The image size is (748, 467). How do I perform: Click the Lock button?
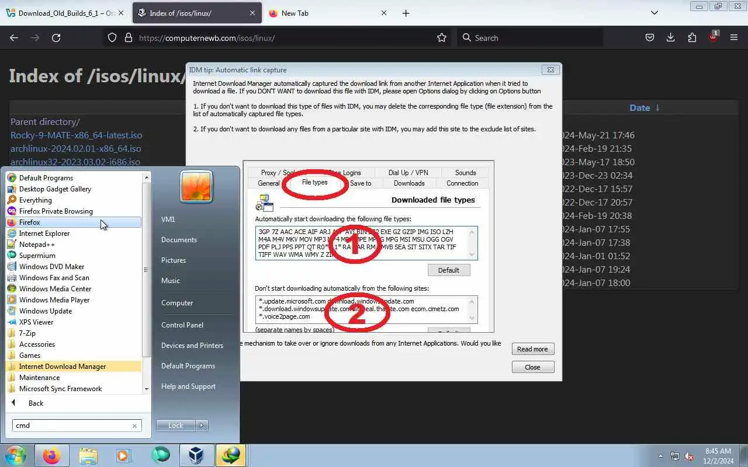coord(176,426)
